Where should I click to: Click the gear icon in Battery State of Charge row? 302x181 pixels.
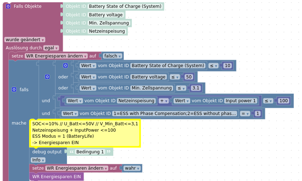[65, 66]
